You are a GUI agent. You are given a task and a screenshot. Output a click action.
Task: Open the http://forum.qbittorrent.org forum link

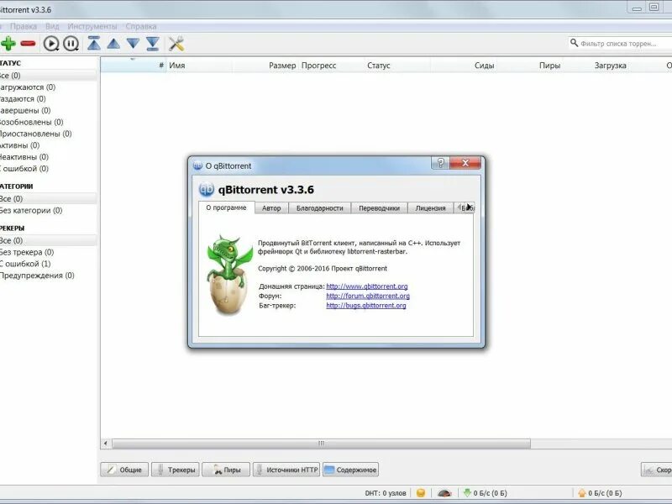click(368, 296)
